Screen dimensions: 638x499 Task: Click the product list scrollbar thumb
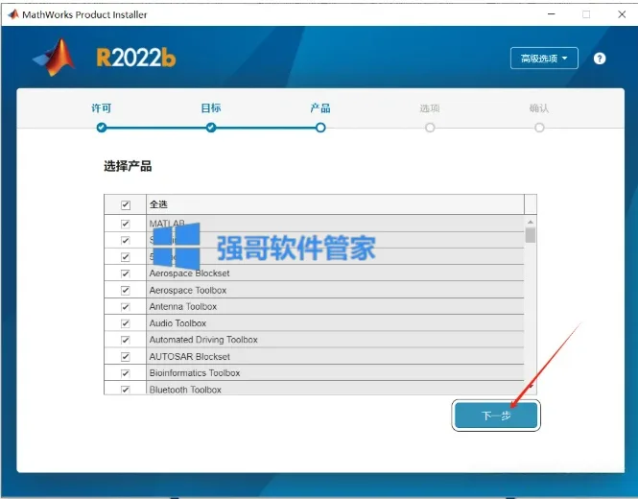531,235
